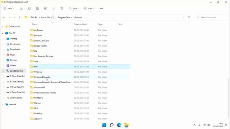The image size is (230, 129).
Task: Sort by Size column header
Action: (120, 24)
